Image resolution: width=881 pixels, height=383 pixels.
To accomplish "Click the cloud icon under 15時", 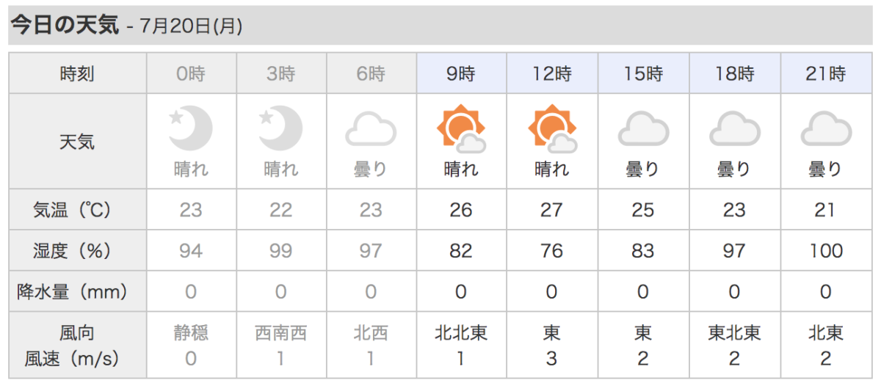I will point(643,130).
